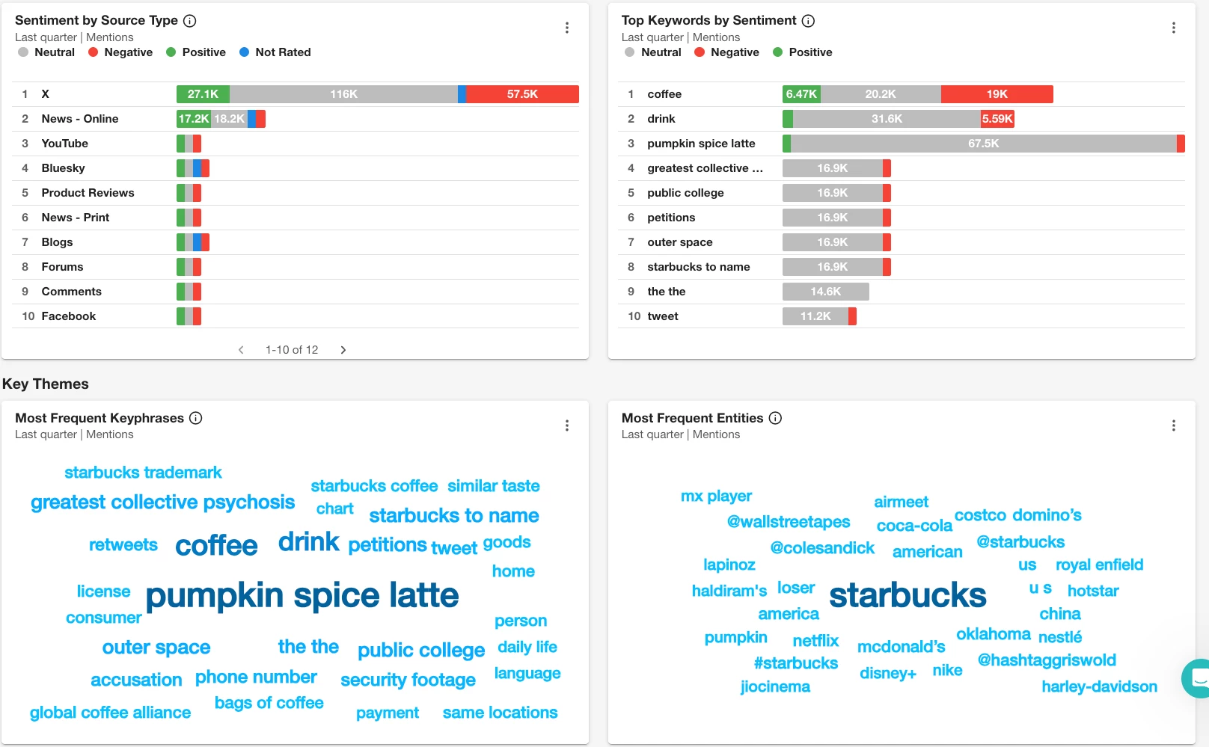This screenshot has height=747, width=1209.
Task: Select the public college keyword row label
Action: click(x=685, y=193)
